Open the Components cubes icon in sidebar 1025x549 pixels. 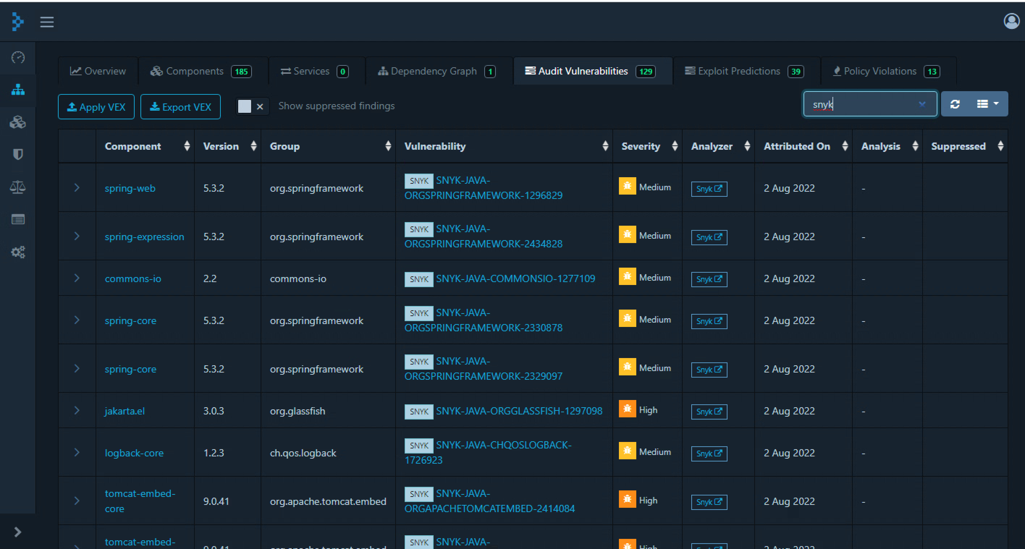coord(18,123)
